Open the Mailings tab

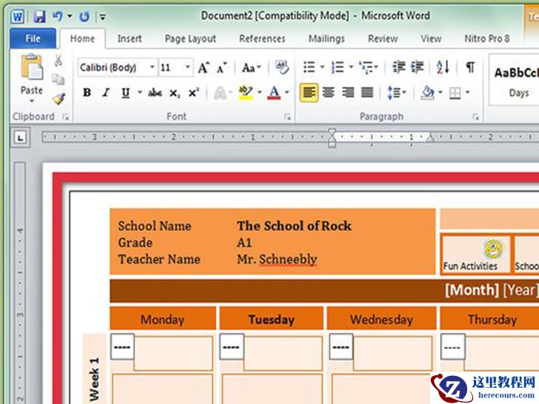tap(327, 38)
